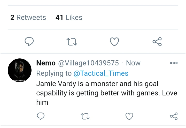Retweet Nemo's Jamie Vardy reply
The width and height of the screenshot is (186, 128).
(85, 116)
